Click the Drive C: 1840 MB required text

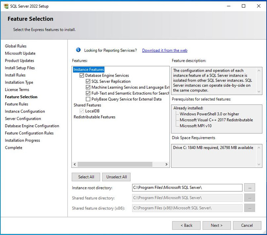click(213, 147)
